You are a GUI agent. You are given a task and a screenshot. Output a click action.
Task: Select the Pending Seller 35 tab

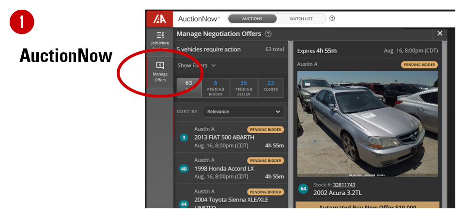[x=244, y=88]
